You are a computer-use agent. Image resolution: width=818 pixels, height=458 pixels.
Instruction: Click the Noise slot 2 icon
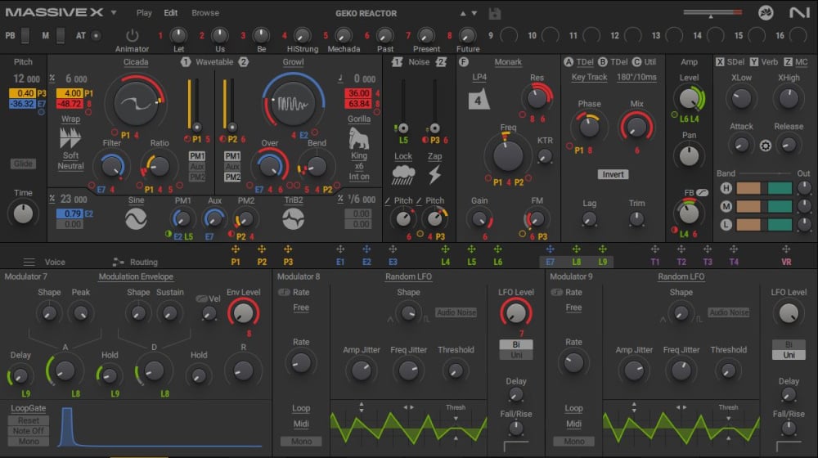tap(441, 62)
